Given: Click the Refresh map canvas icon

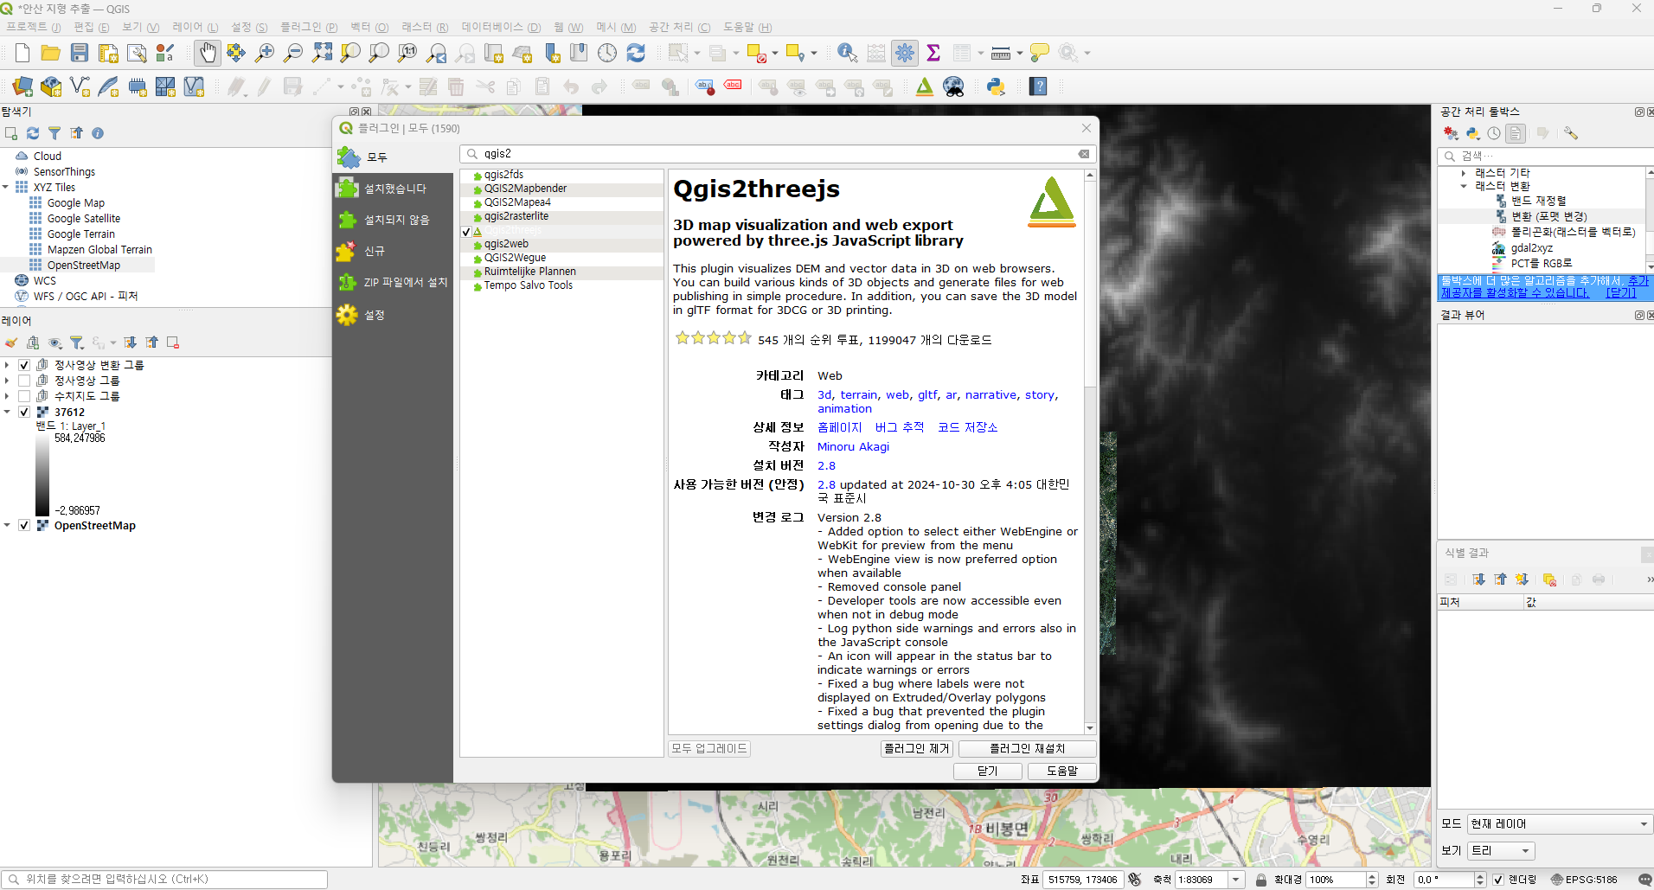Looking at the screenshot, I should 636,54.
